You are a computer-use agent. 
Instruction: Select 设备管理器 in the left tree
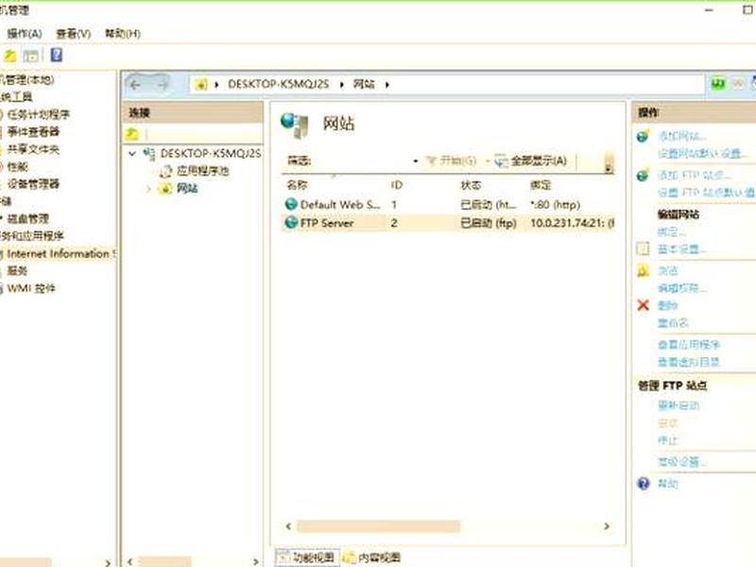tap(33, 183)
